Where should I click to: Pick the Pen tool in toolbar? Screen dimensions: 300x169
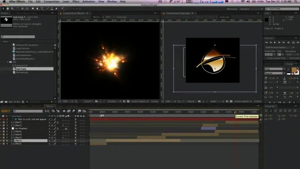coord(37,8)
